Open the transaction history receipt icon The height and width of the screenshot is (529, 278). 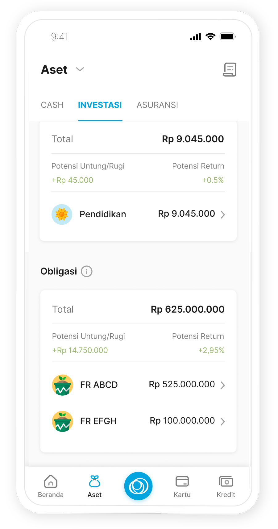230,69
